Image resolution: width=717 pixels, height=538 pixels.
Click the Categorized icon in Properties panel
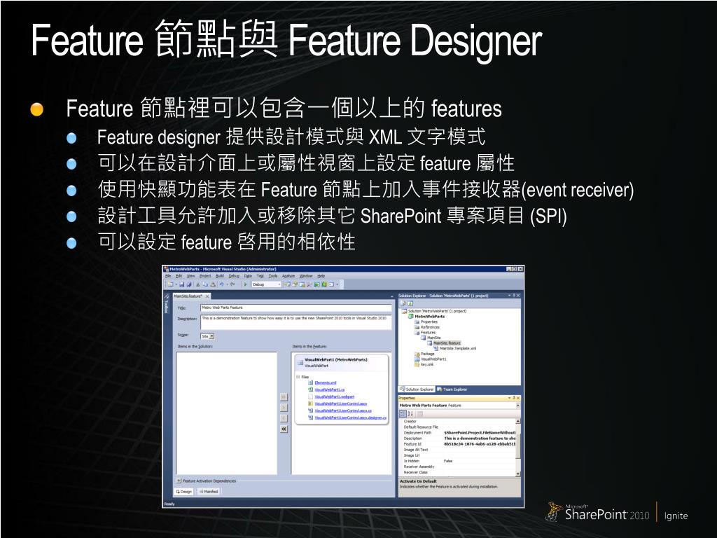coord(403,413)
